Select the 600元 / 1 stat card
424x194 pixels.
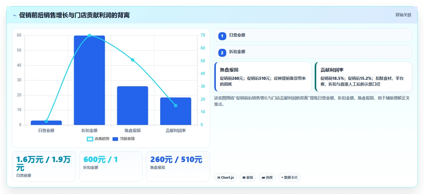pyautogui.click(x=111, y=166)
